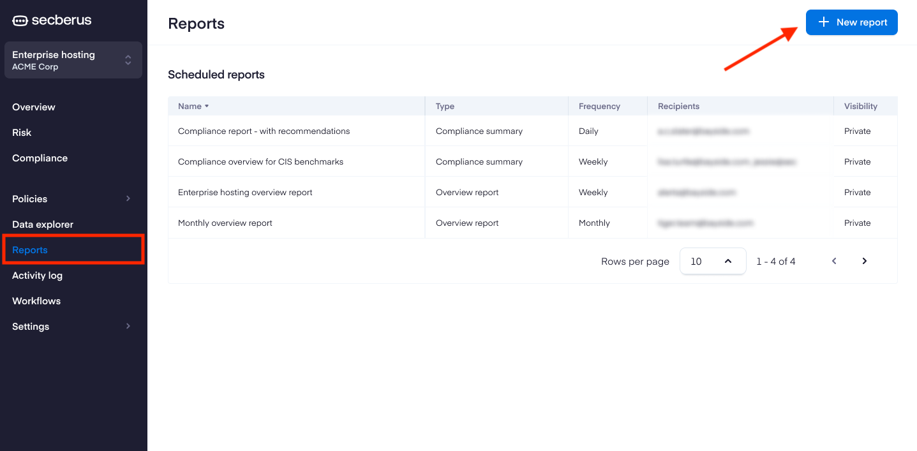Open Compliance report - with recommendations

264,131
